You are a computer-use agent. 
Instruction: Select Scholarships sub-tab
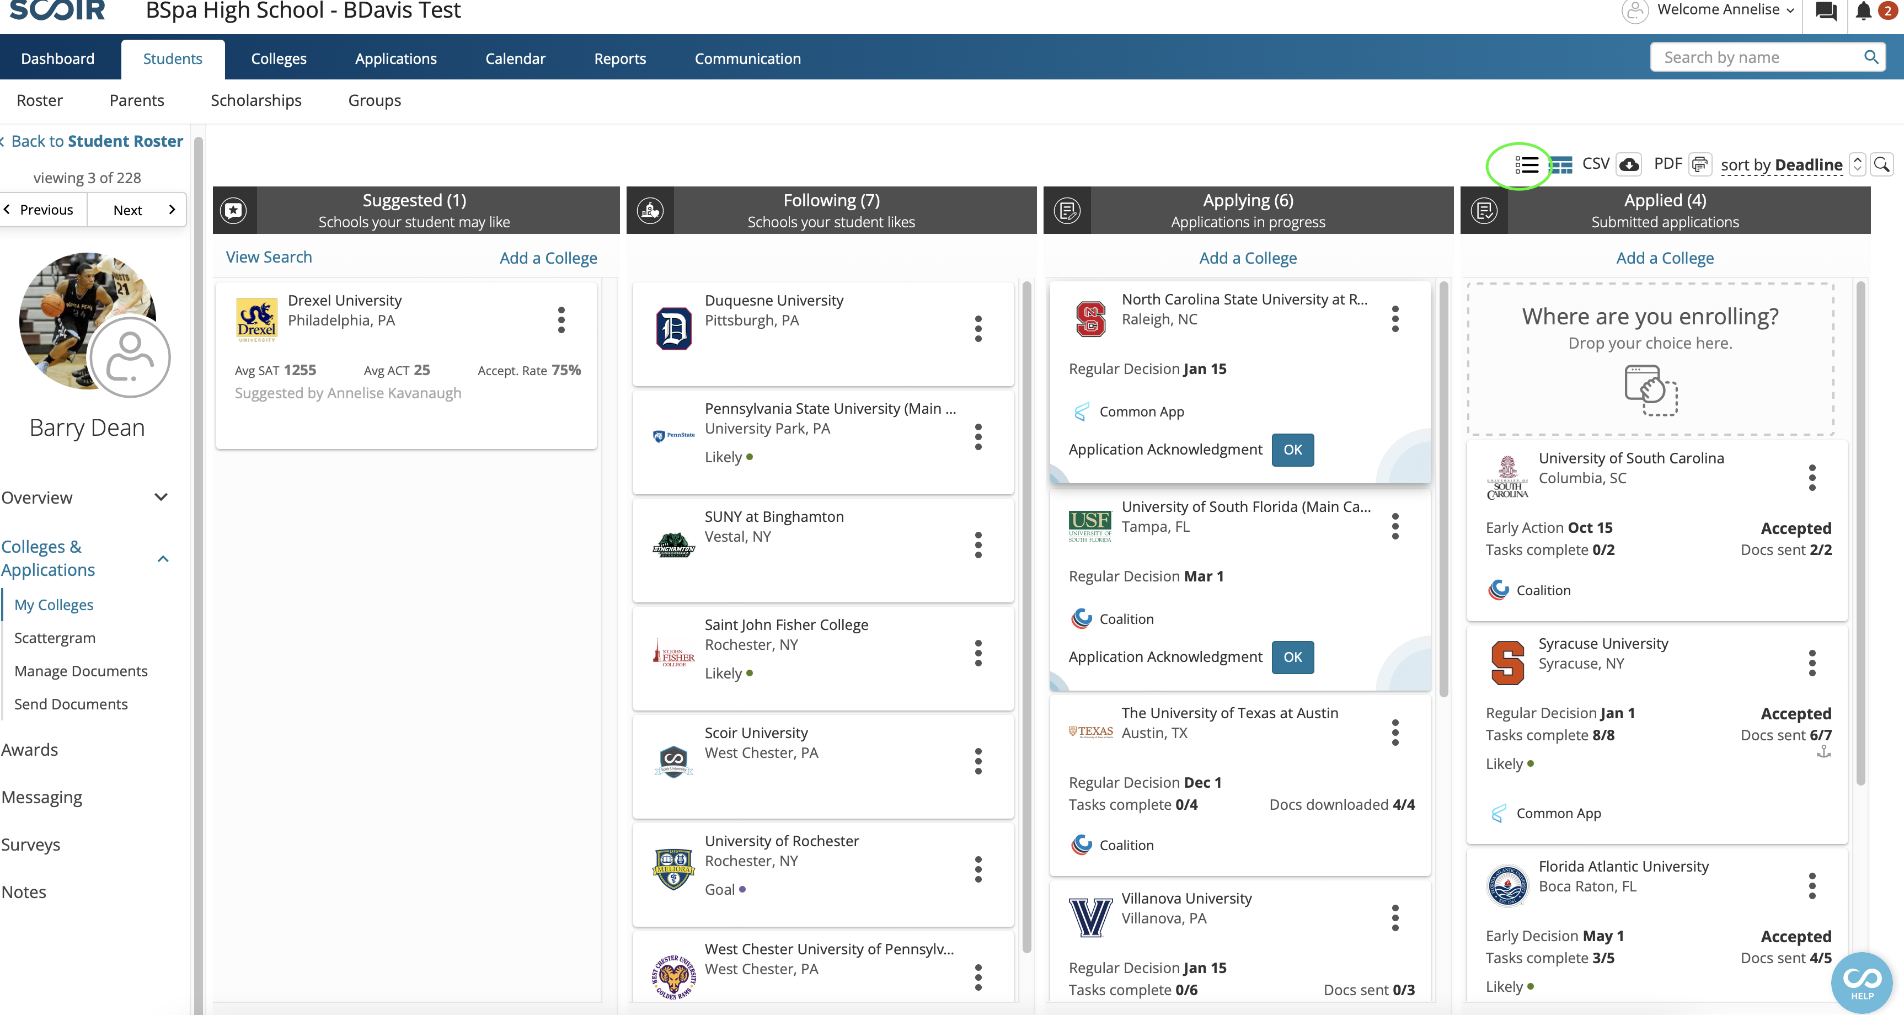point(256,100)
